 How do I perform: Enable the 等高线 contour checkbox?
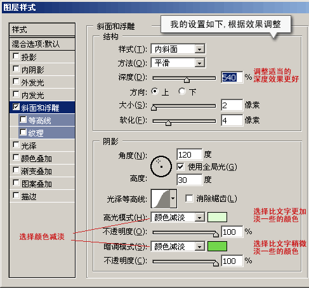coord(23,120)
